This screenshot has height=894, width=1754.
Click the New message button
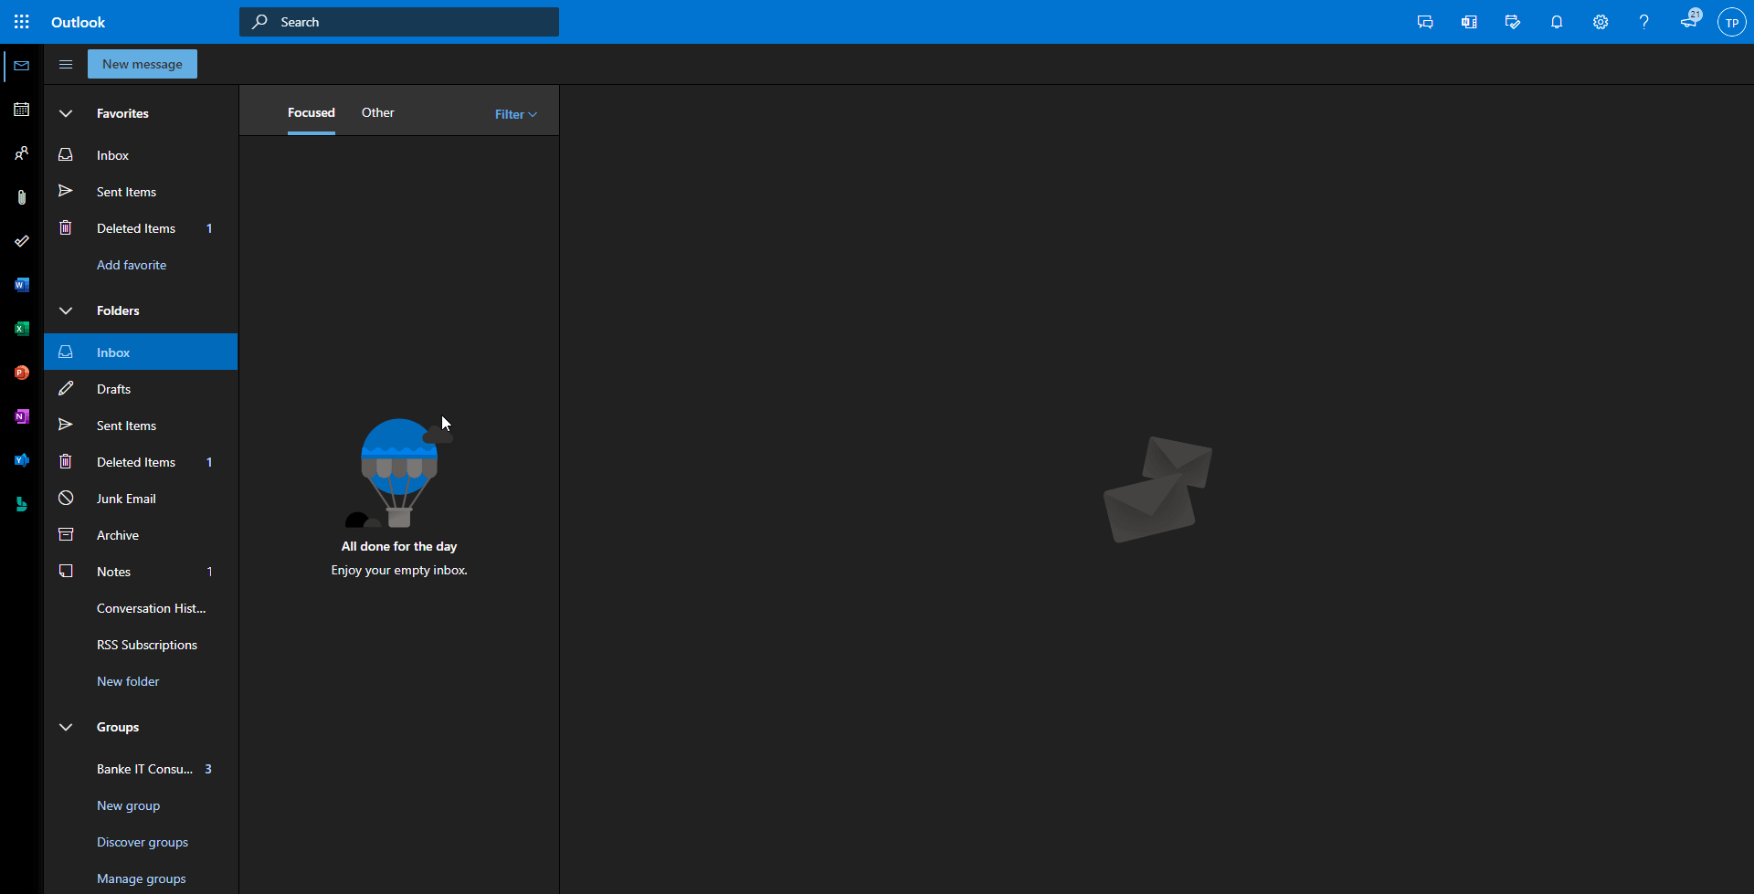(142, 64)
